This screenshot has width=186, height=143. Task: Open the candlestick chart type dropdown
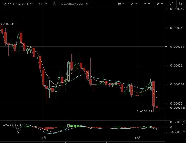click(x=121, y=4)
